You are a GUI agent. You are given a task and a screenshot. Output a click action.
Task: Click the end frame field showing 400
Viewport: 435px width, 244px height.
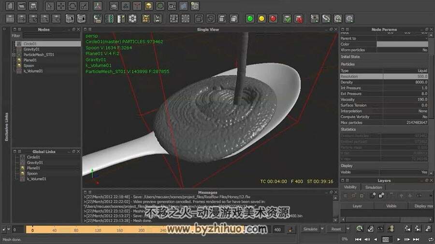click(x=278, y=230)
